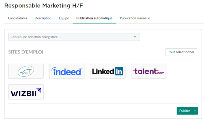Click the Responsable Marketing H/F title
This screenshot has height=121, width=204.
(44, 6)
